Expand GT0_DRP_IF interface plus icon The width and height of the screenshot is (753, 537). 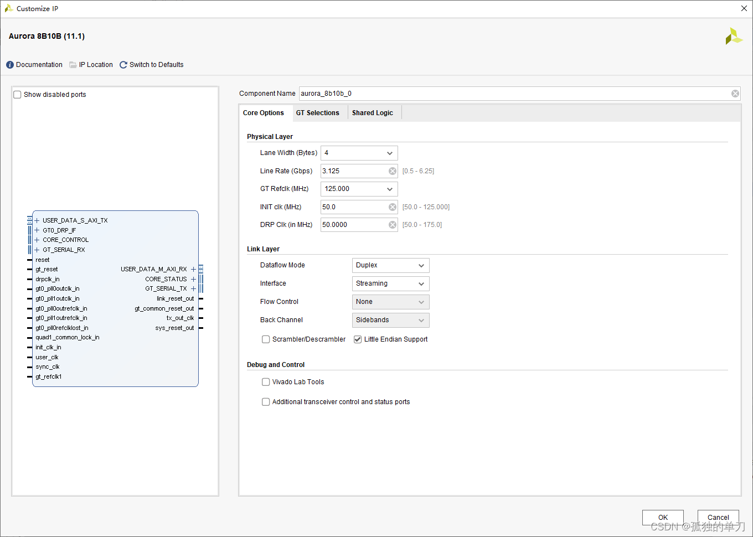(37, 230)
